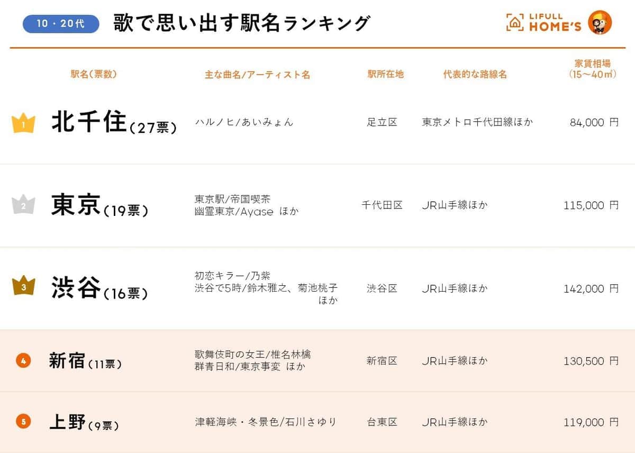Viewport: 635px width, 453px height.
Task: Click the 上野 station name
Action: 67,422
